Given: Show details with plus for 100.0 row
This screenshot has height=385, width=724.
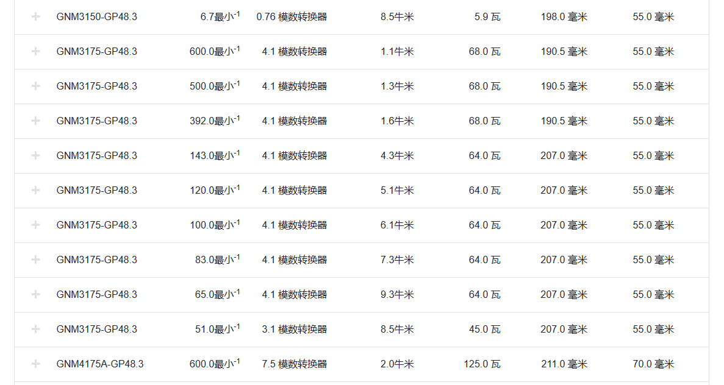Looking at the screenshot, I should point(35,225).
